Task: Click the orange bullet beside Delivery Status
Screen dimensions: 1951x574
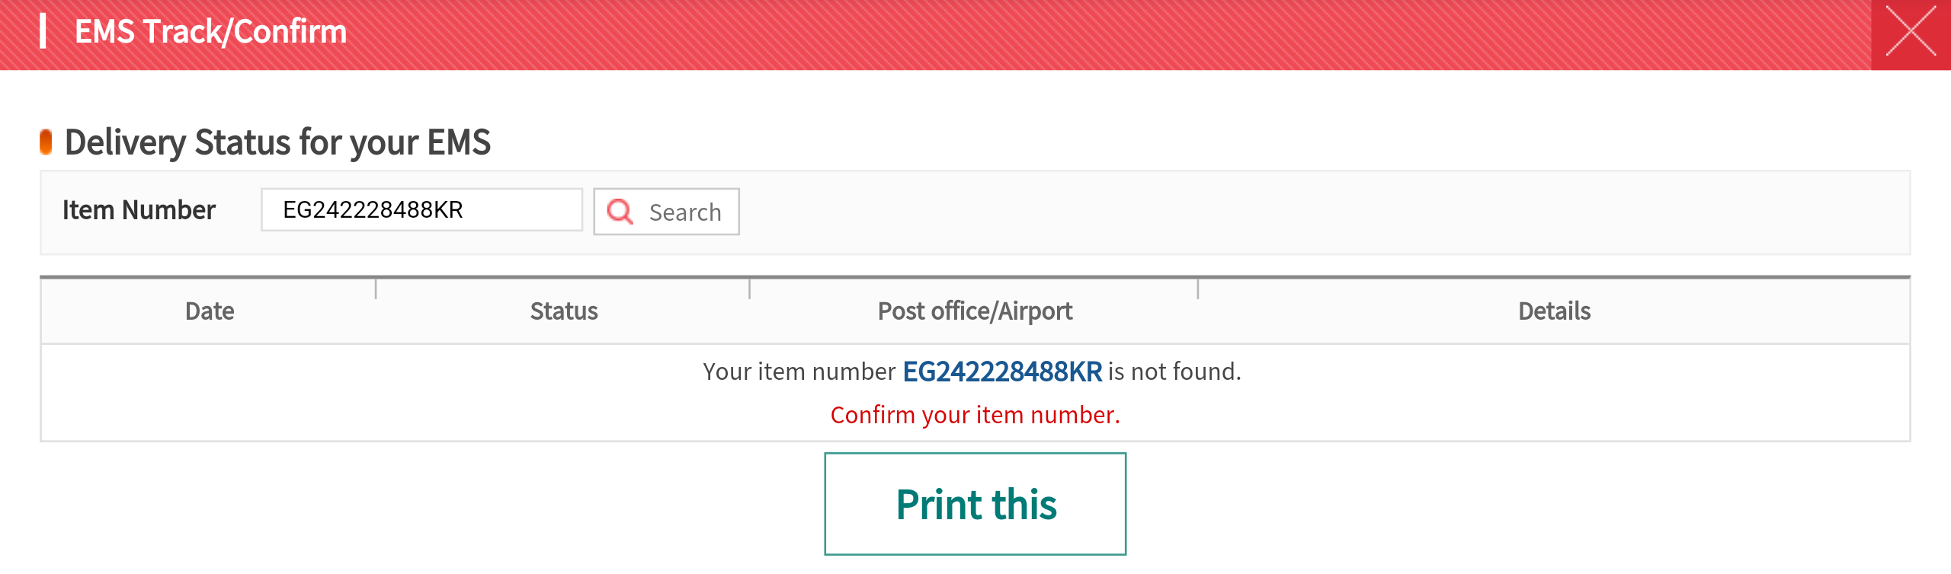Action: coord(46,142)
